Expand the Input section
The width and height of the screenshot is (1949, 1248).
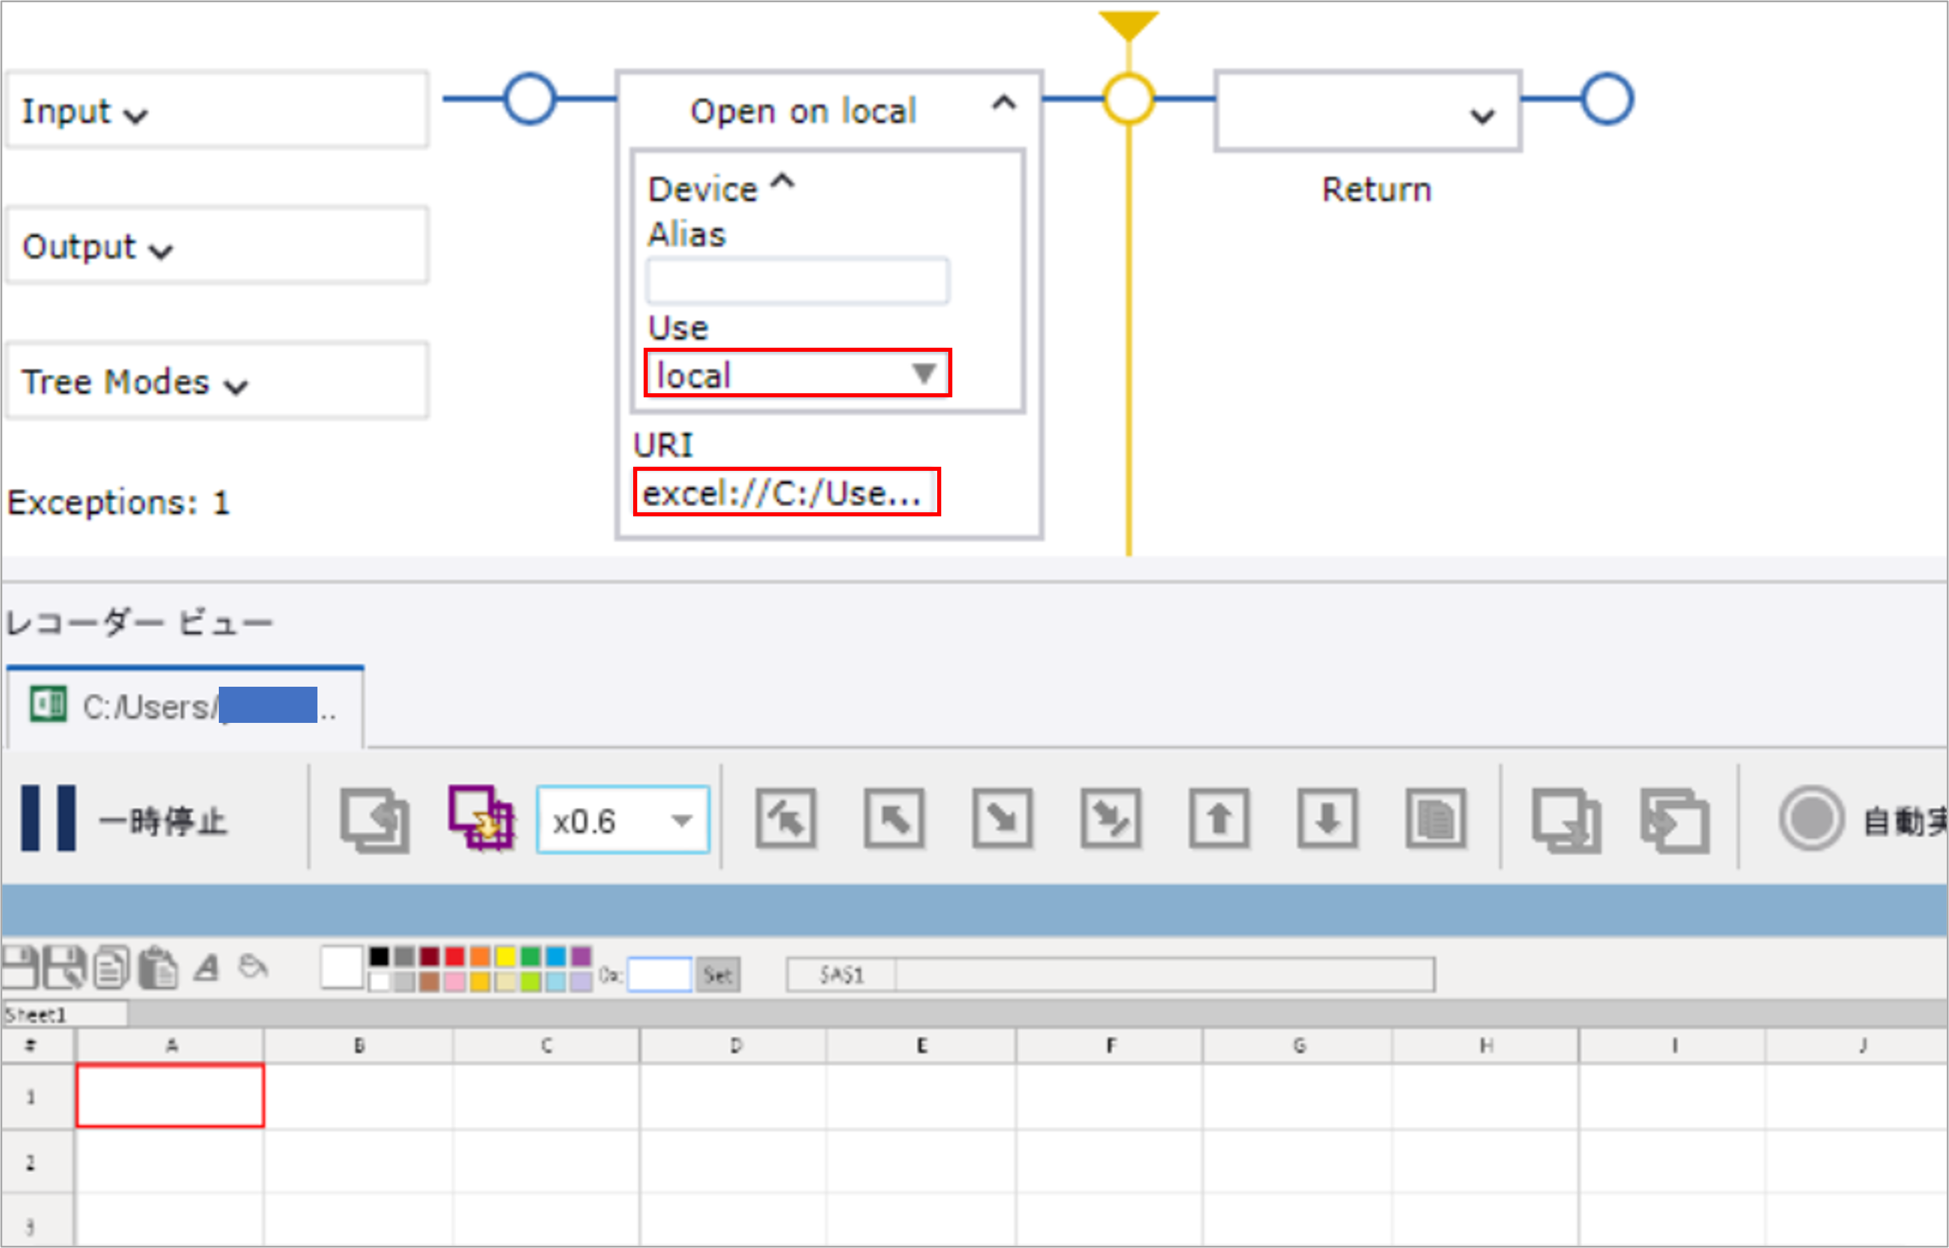[x=84, y=111]
